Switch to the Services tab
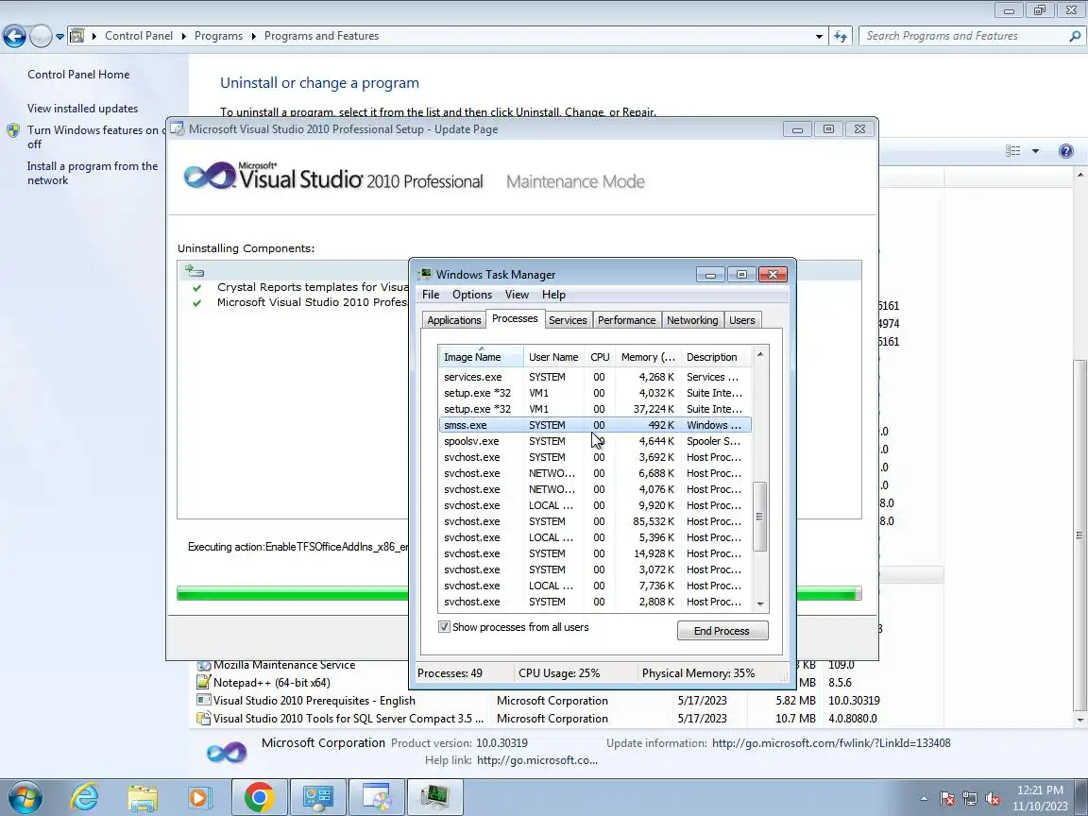Screen dimensions: 1088x816 [568, 320]
